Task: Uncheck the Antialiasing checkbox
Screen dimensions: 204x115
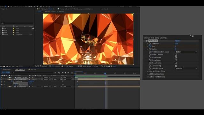Action: coord(176,66)
